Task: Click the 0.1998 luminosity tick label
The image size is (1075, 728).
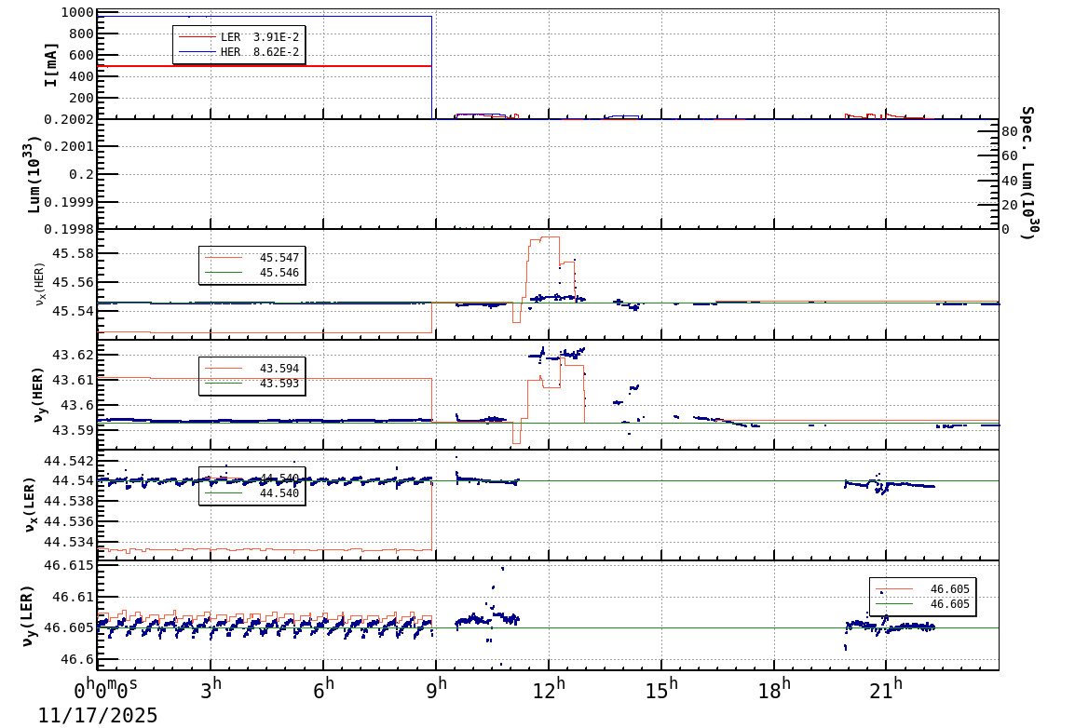Action: (x=69, y=229)
